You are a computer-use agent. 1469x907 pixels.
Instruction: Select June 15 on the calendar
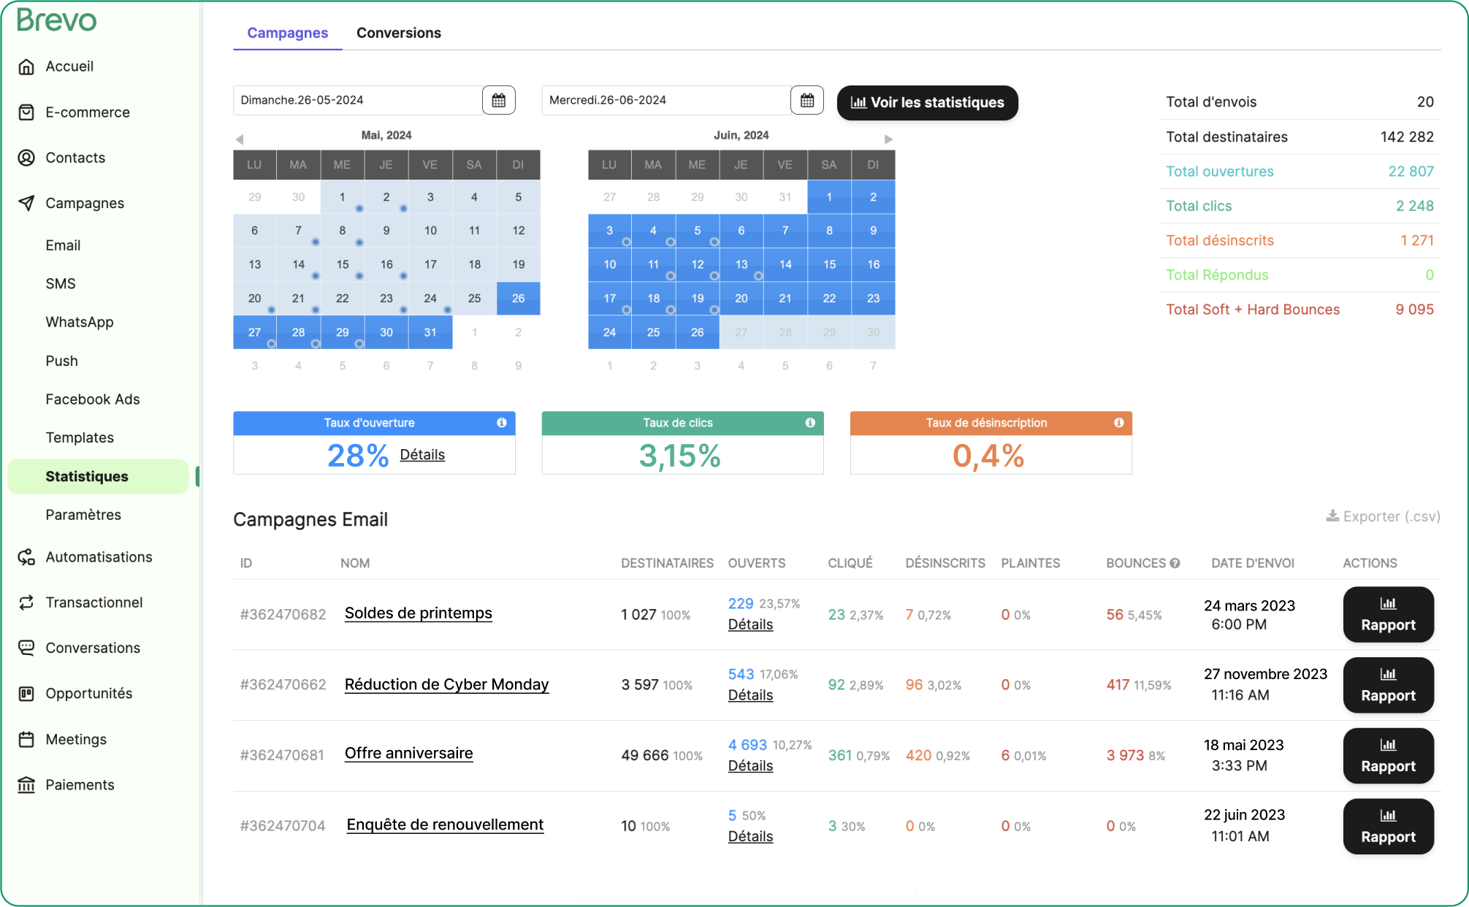[x=829, y=264]
